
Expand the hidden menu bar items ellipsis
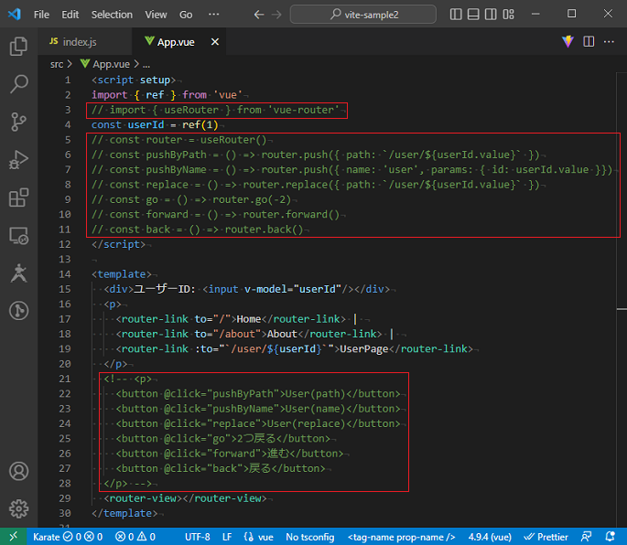(214, 15)
